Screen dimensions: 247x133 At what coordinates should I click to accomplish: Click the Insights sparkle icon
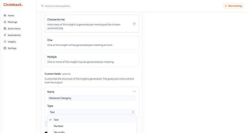[5, 42]
